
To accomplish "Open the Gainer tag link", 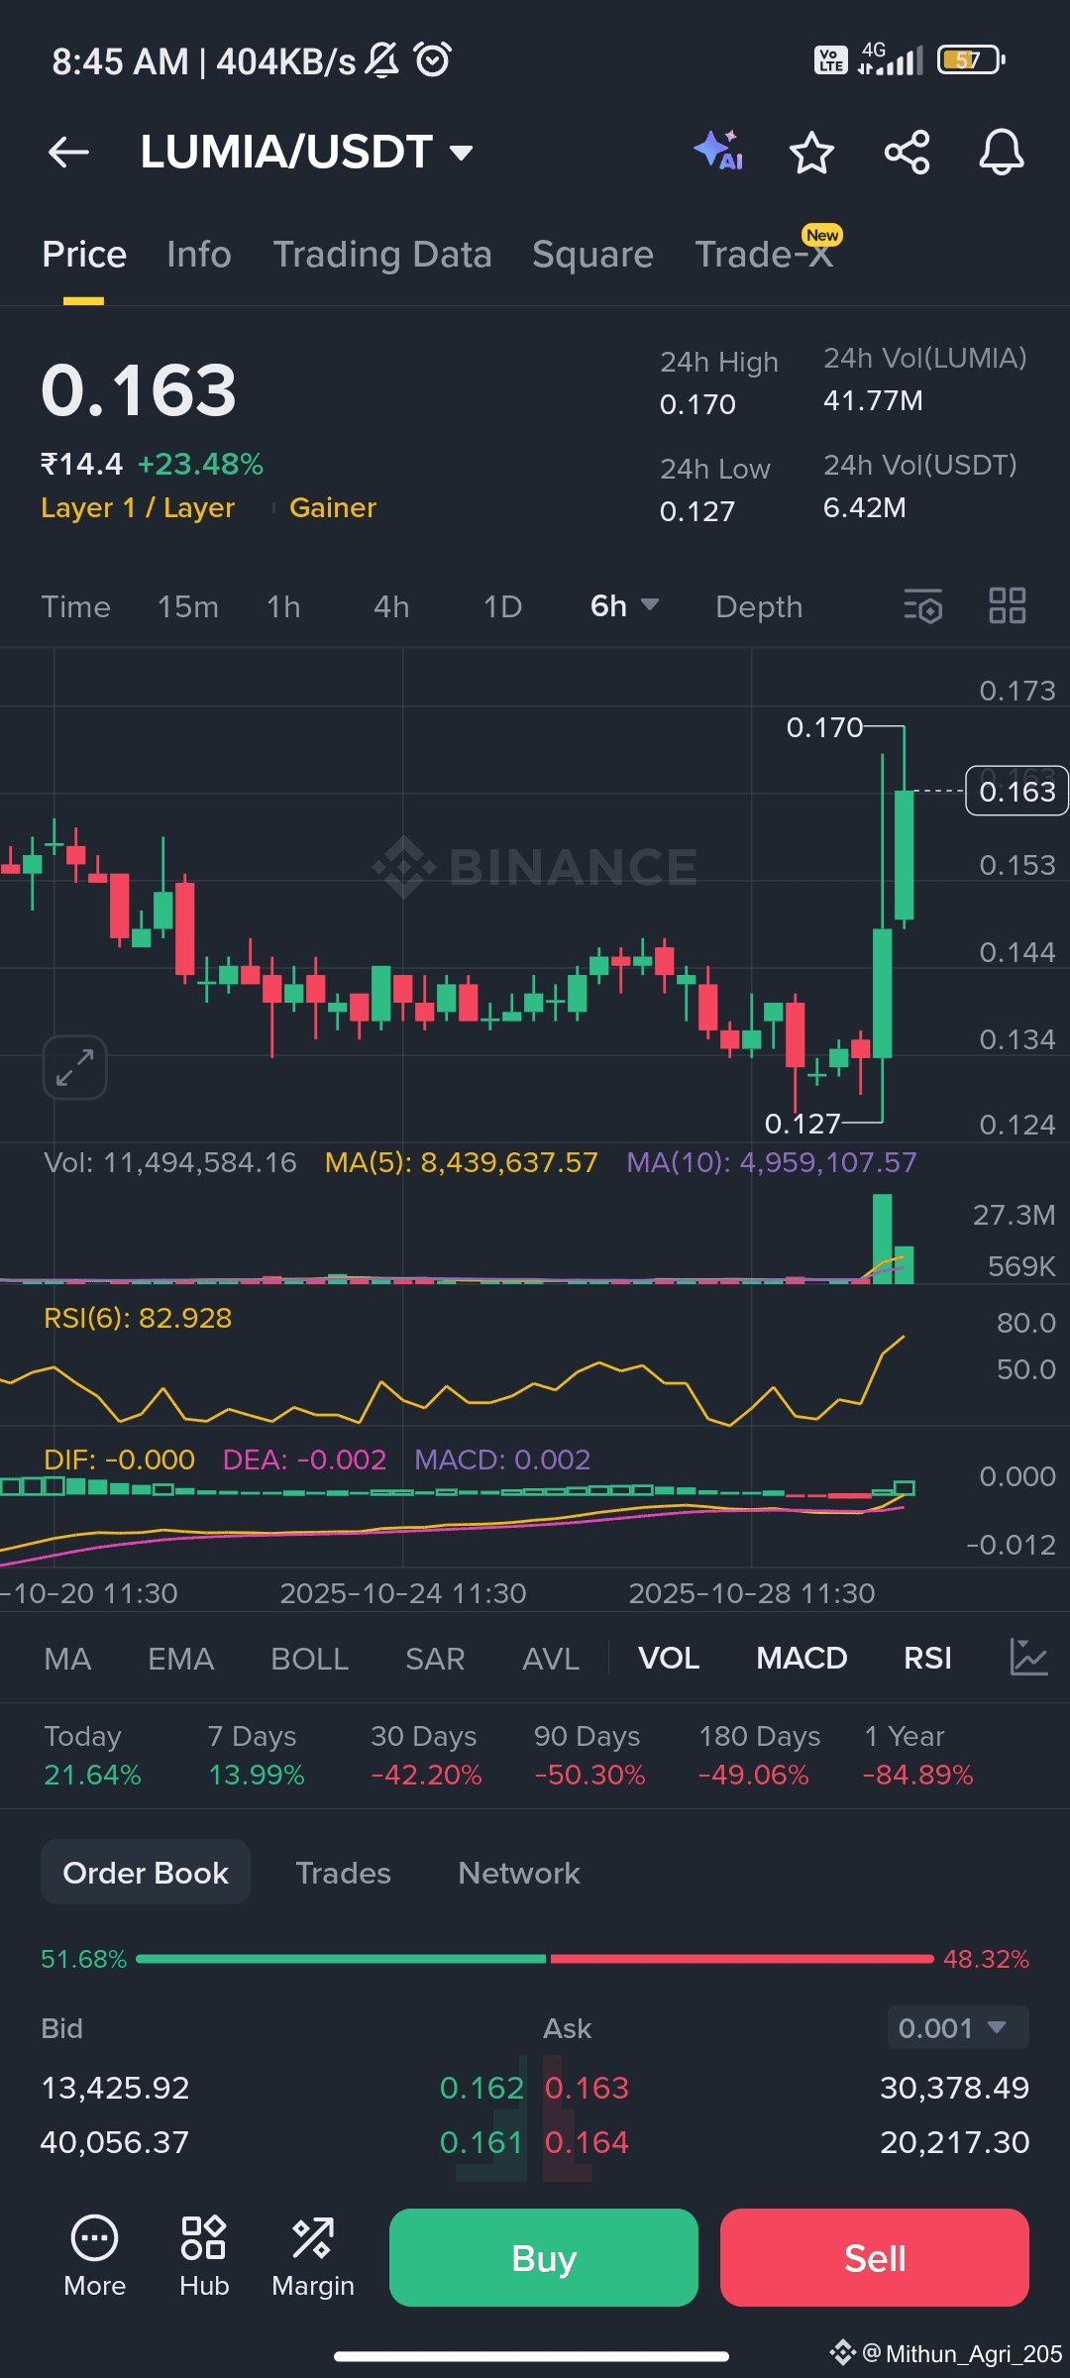I will 333,507.
